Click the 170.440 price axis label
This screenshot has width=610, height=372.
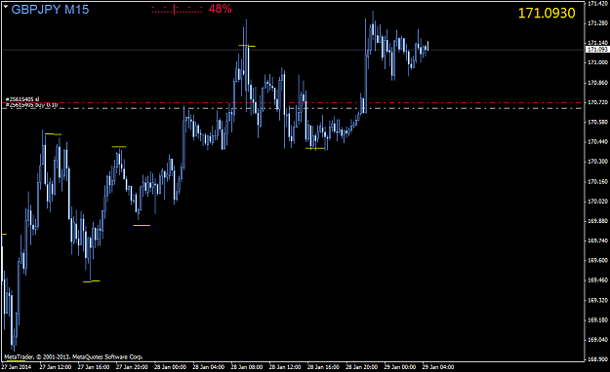pos(597,142)
